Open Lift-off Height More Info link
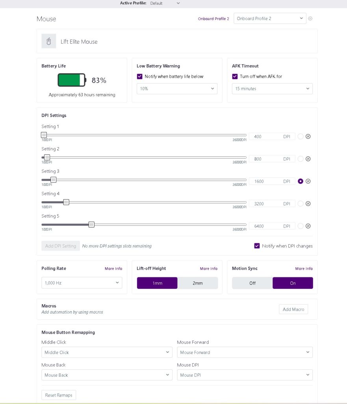 click(209, 268)
